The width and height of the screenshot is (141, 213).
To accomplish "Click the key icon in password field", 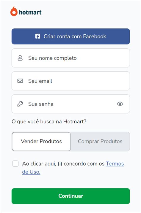I will pos(20,104).
